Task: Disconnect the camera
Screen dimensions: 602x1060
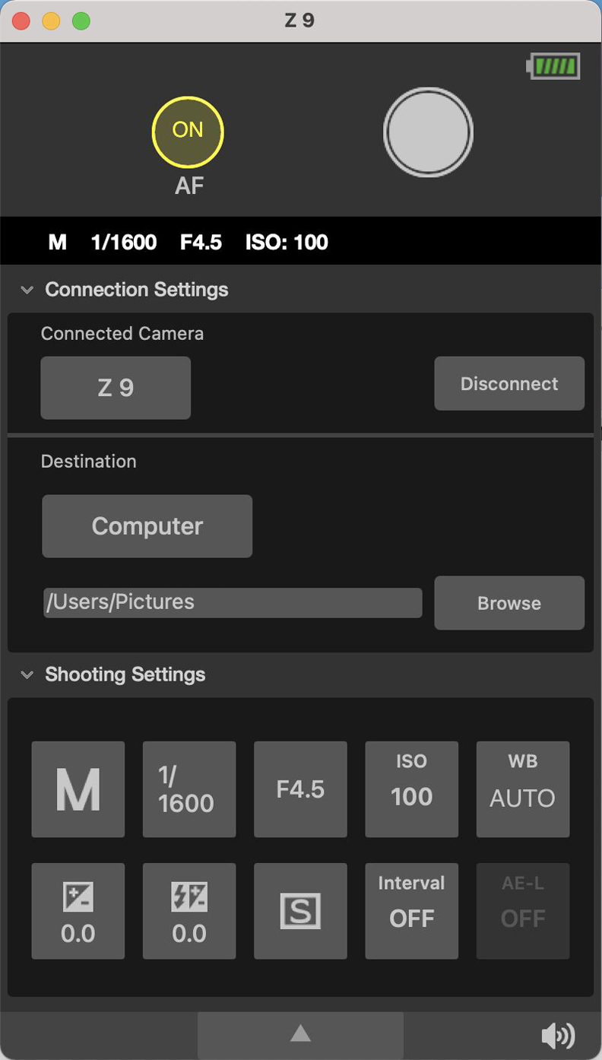Action: pyautogui.click(x=509, y=384)
